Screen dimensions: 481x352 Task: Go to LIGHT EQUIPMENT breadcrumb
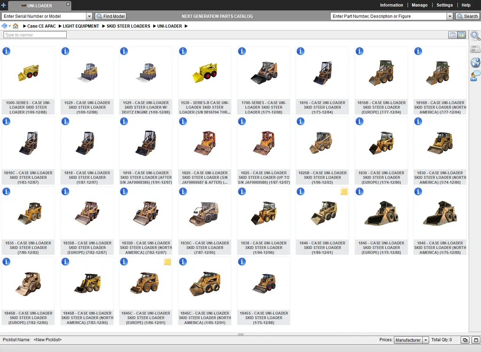(81, 26)
